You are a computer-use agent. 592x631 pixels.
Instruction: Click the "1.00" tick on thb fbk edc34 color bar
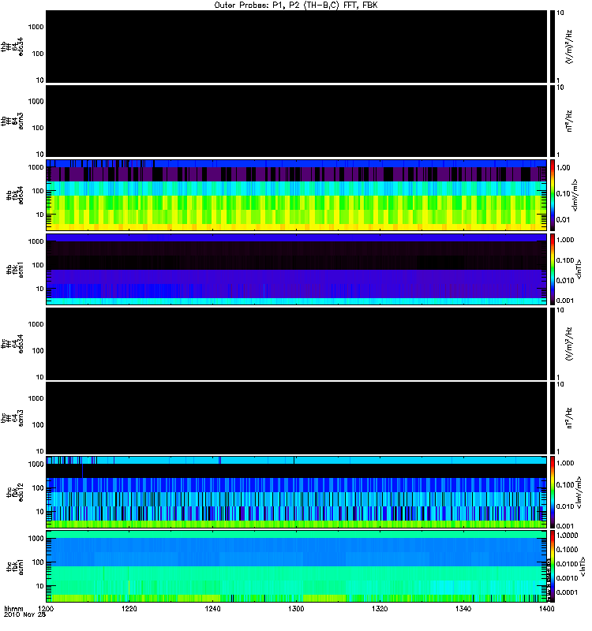click(564, 167)
